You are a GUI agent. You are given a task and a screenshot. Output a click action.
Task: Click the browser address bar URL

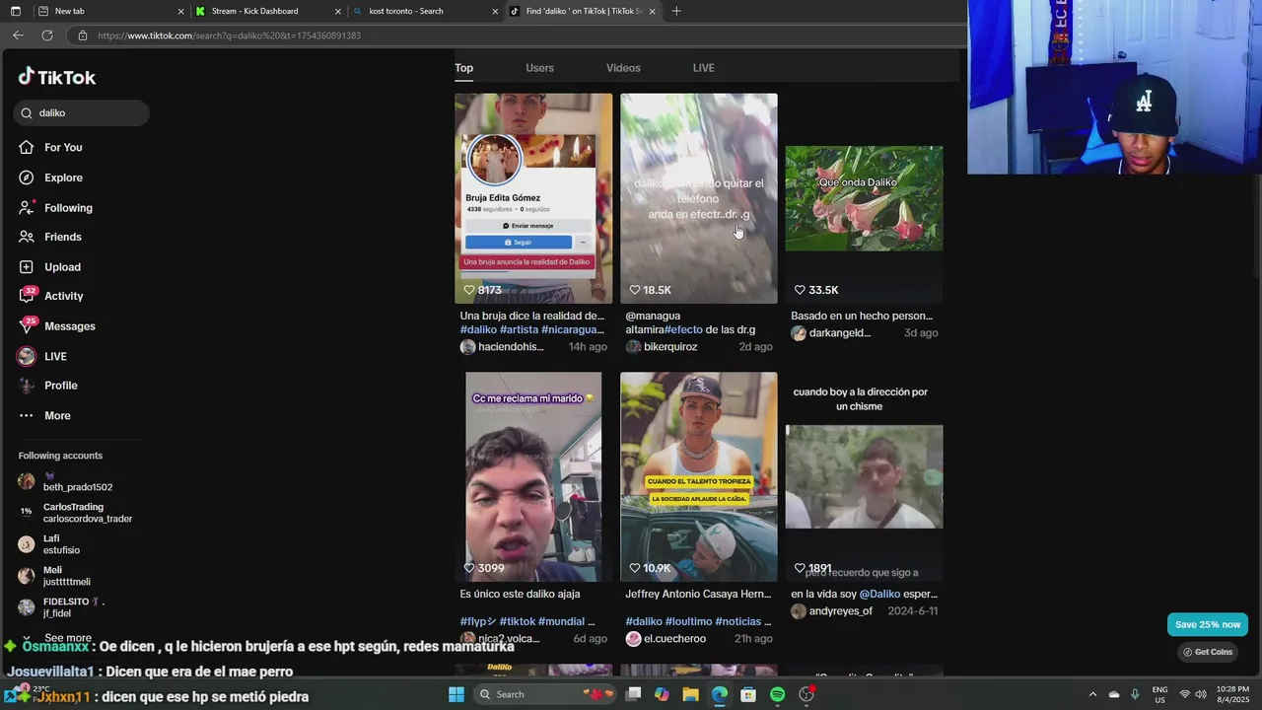(230, 35)
